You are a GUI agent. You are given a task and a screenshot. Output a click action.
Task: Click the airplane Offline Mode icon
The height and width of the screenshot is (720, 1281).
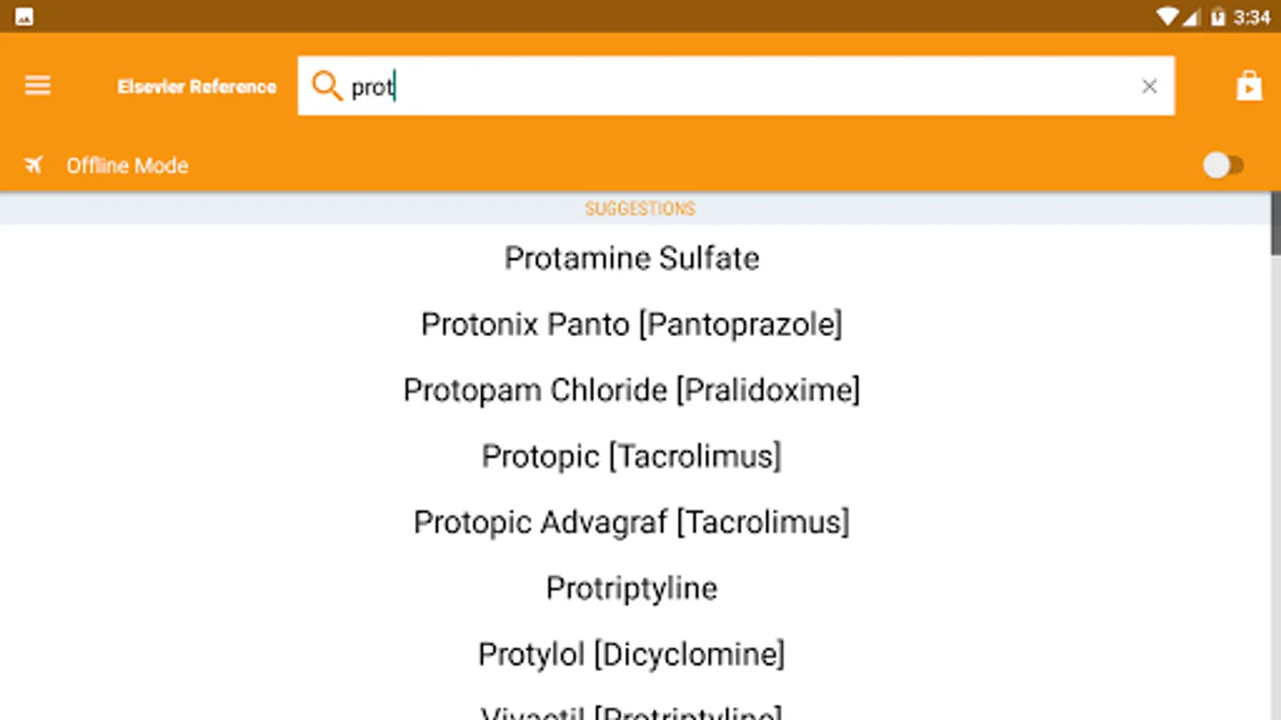(34, 165)
